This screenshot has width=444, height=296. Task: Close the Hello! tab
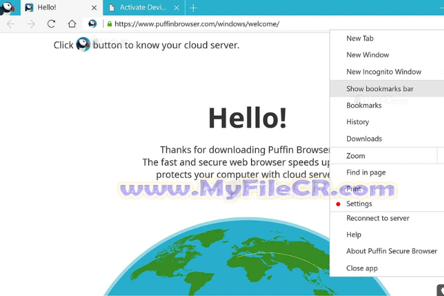coord(94,8)
